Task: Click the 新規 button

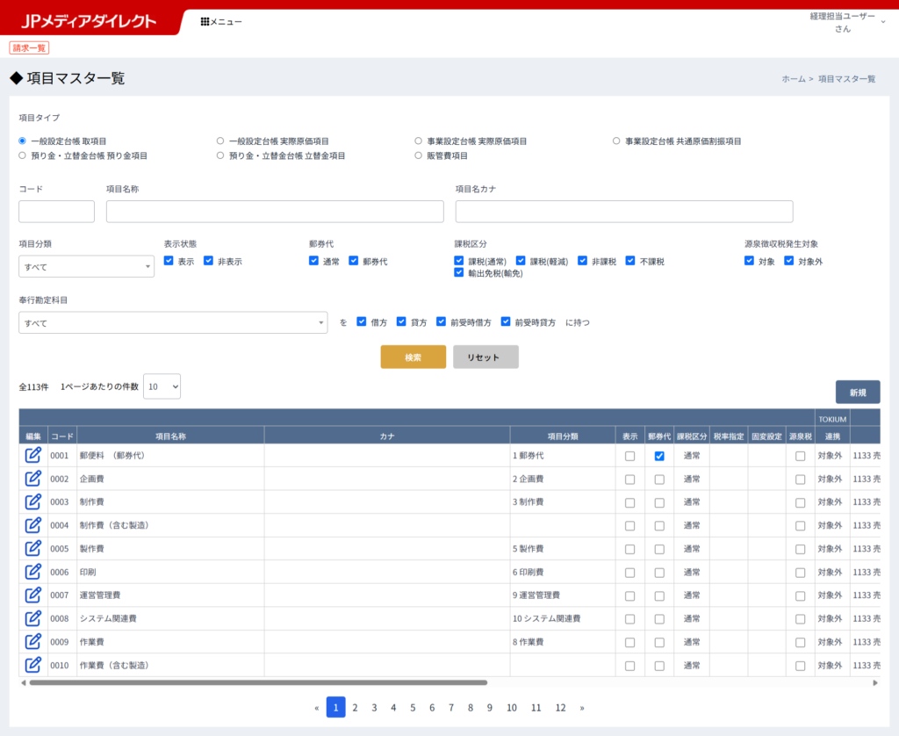Action: pyautogui.click(x=857, y=392)
